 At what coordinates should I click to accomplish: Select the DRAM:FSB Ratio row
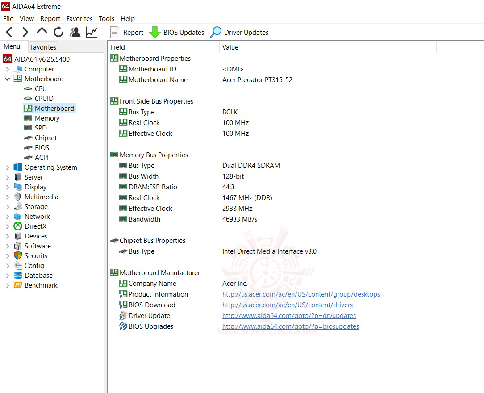pos(271,187)
